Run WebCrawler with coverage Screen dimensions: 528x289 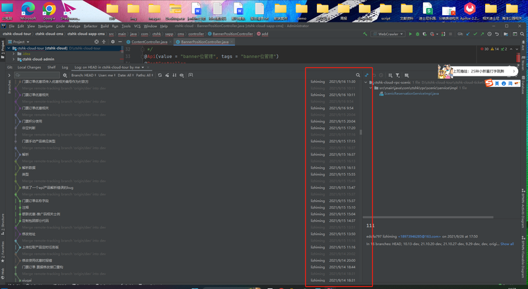tap(424, 34)
